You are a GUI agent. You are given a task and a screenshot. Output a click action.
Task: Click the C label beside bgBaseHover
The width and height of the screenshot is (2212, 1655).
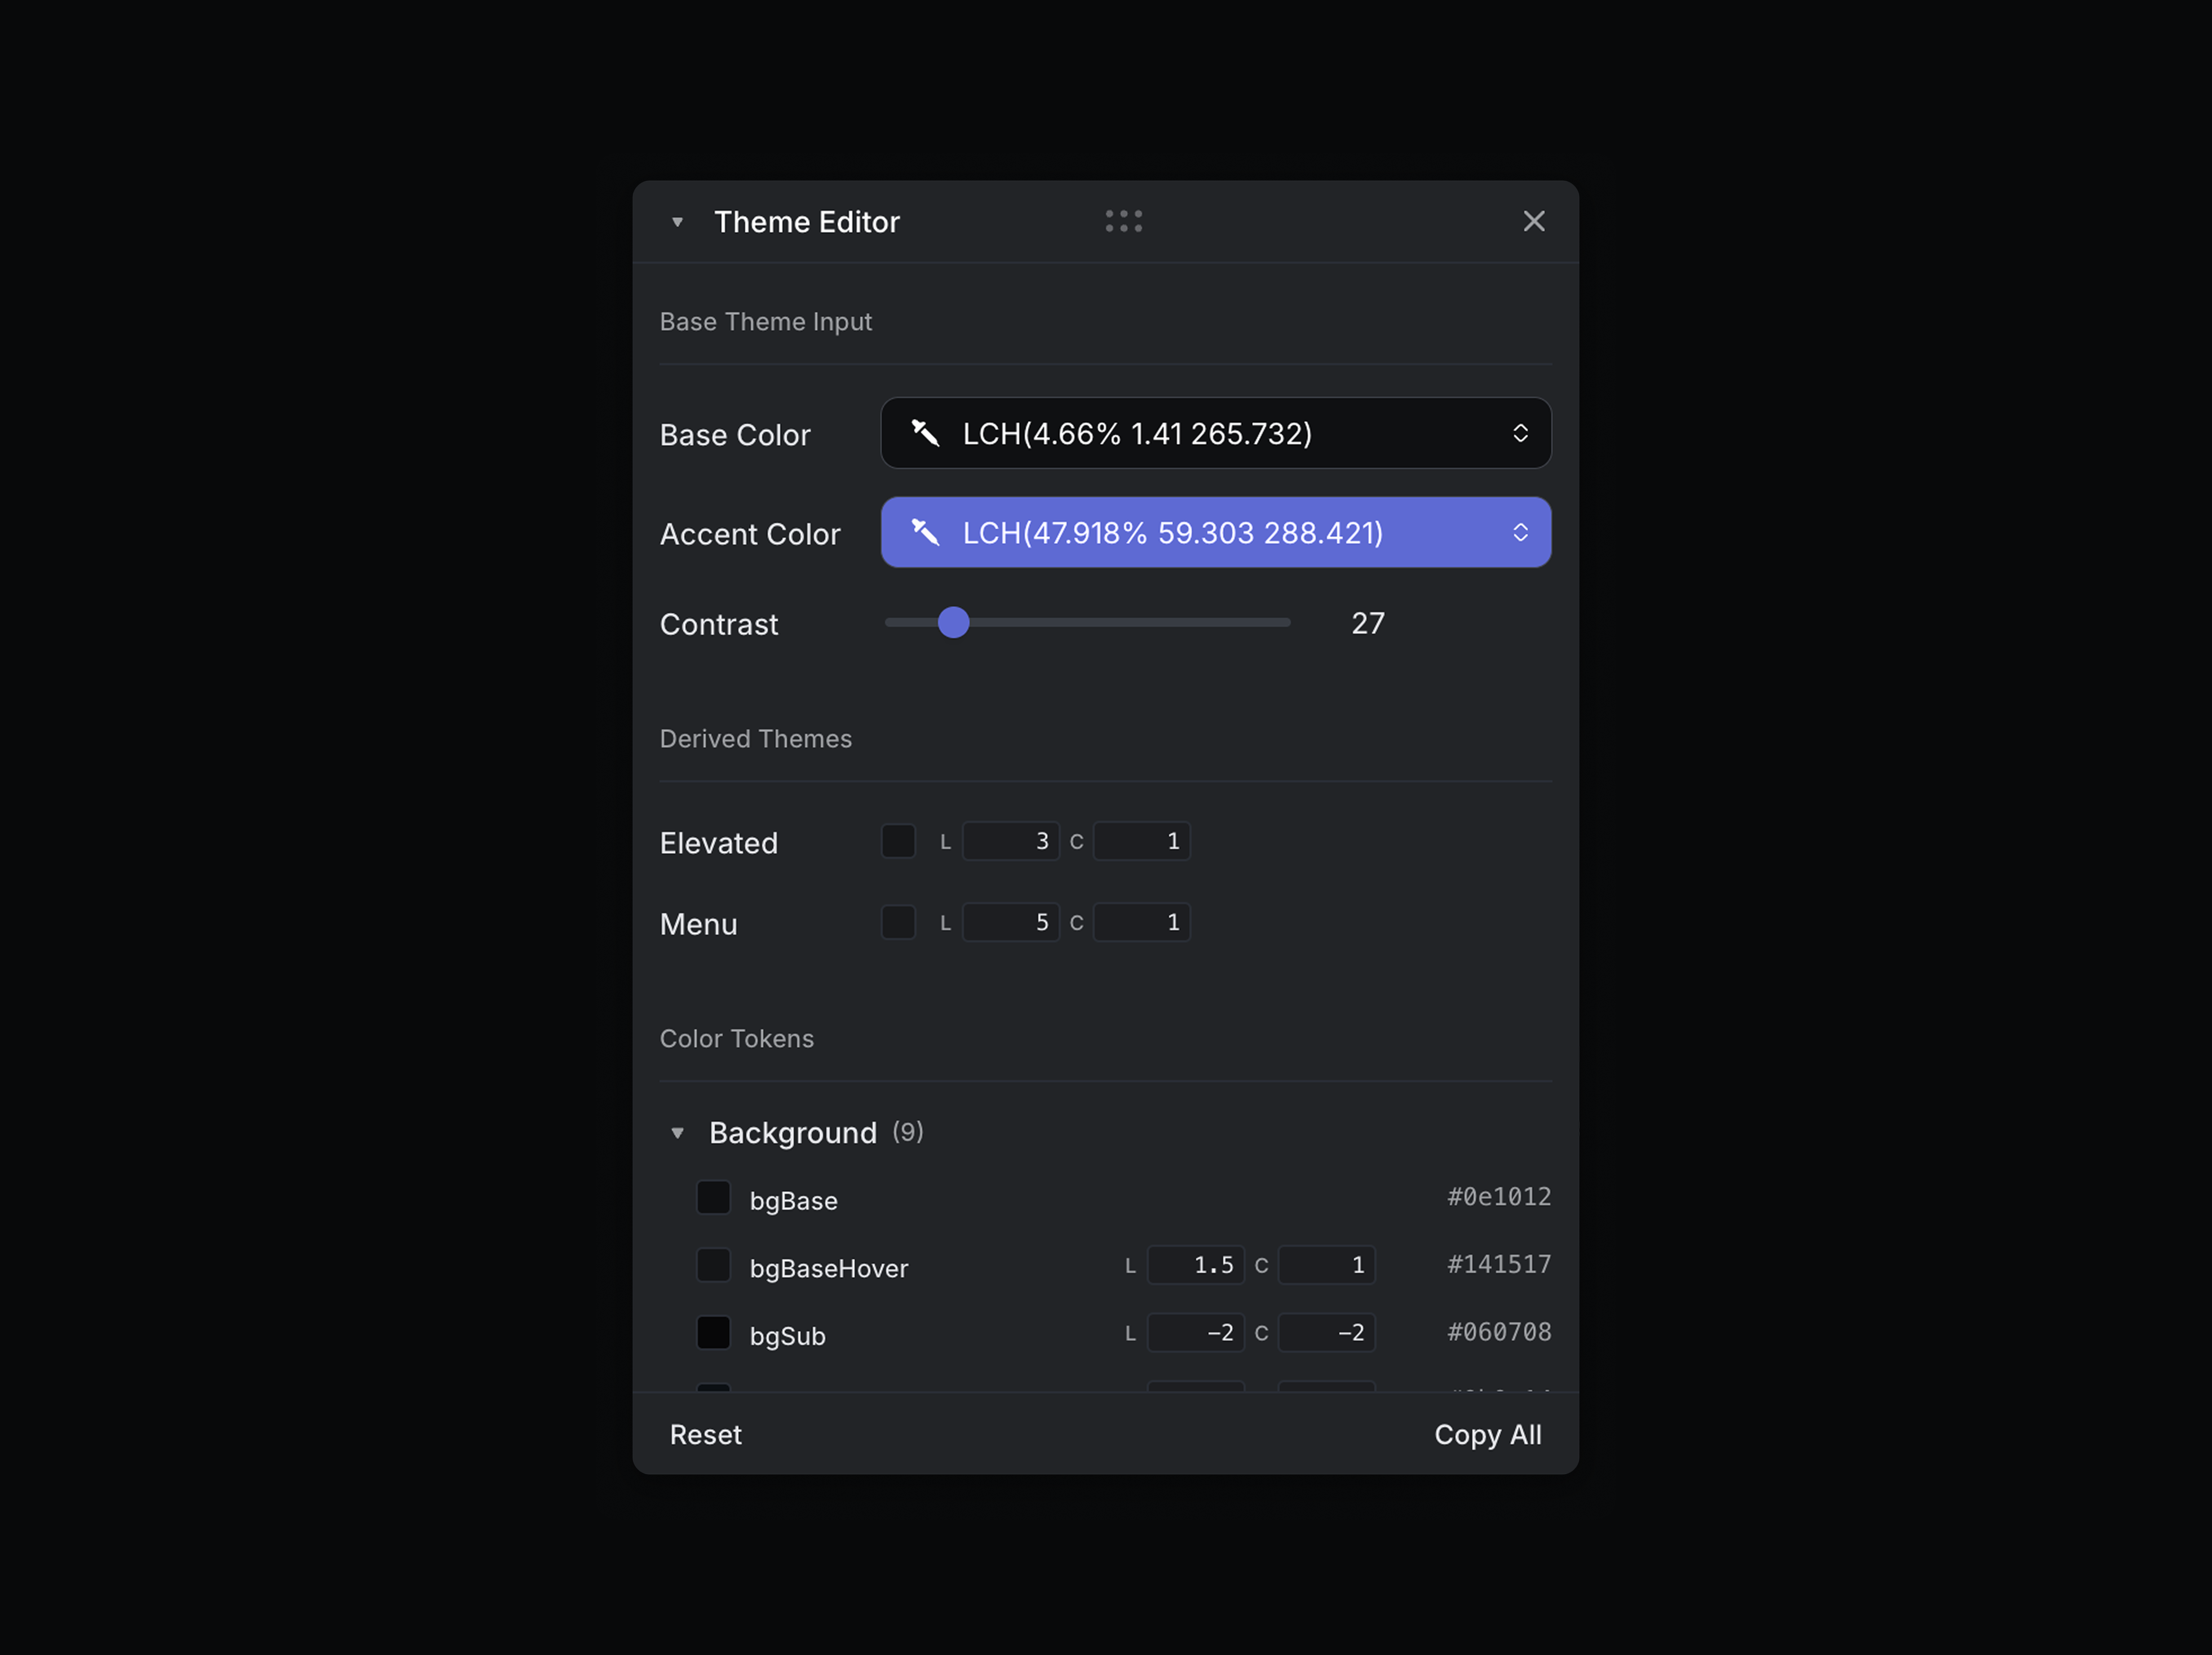tap(1261, 1264)
